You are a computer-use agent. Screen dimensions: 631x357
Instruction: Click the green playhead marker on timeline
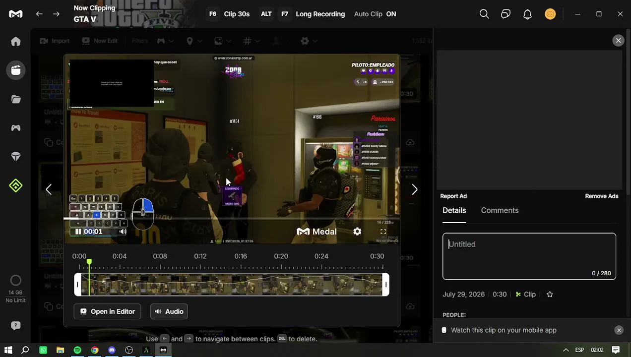pos(89,262)
